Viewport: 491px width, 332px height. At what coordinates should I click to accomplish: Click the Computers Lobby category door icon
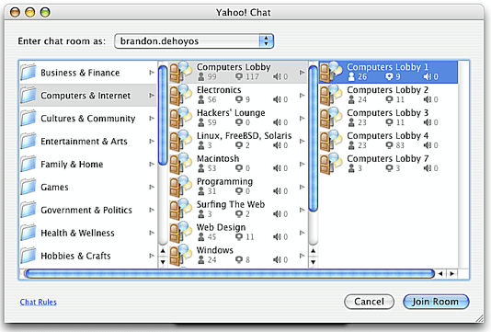[x=181, y=72]
